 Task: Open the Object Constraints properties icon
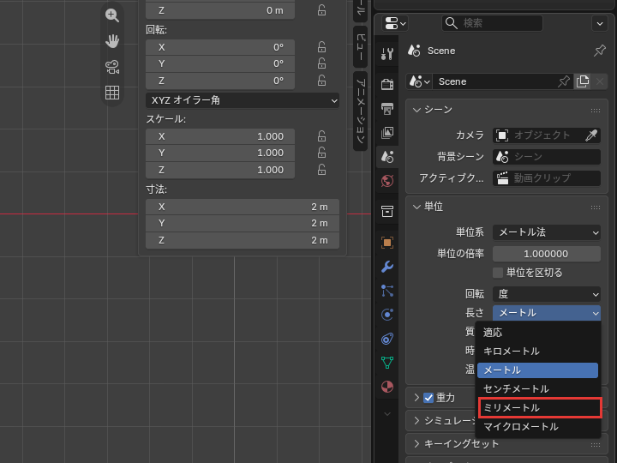(x=387, y=339)
